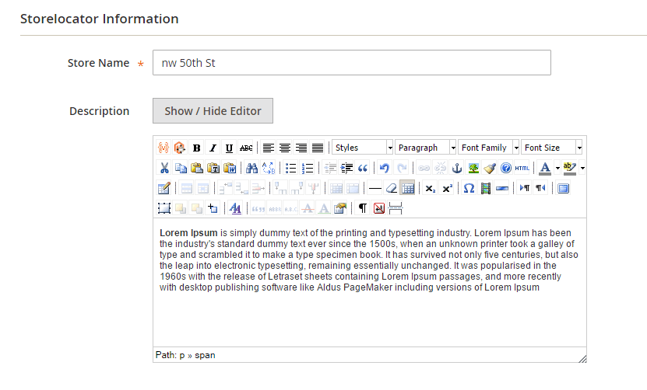Insert an unordered bullet list
This screenshot has height=390, width=647.
coord(291,168)
